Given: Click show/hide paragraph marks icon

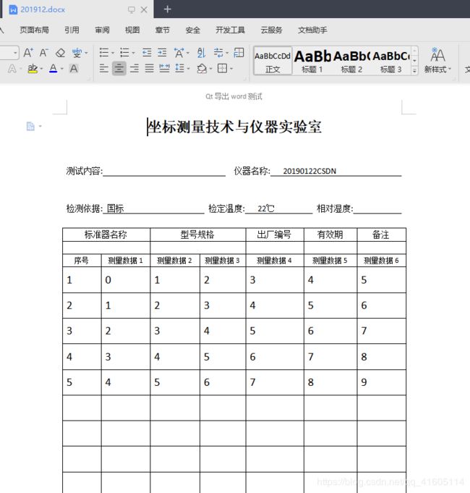Looking at the screenshot, I should 218,53.
